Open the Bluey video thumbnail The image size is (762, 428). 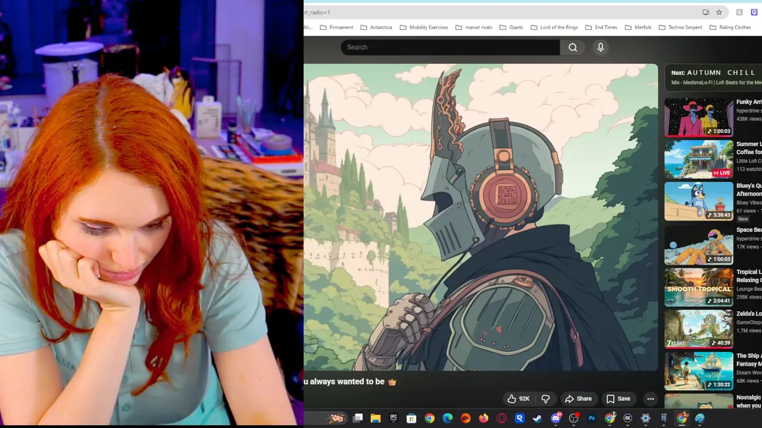click(699, 201)
